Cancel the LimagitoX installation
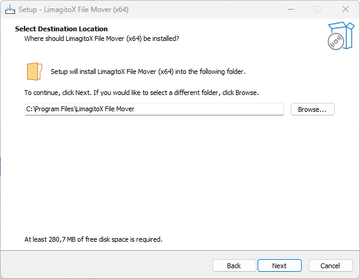This screenshot has height=279, width=360. (331, 266)
